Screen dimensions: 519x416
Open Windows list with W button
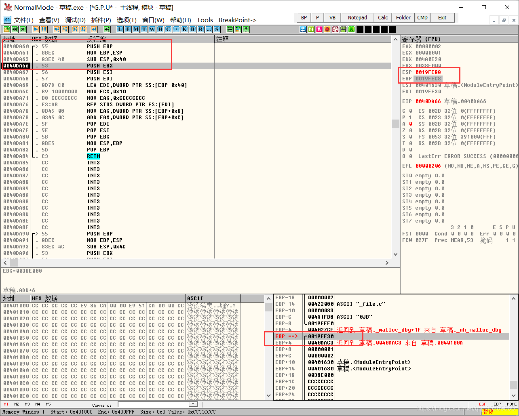152,29
